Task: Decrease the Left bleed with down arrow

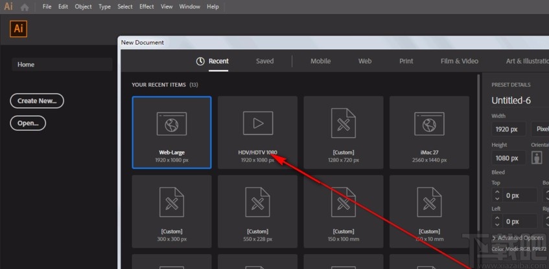Action: point(497,225)
